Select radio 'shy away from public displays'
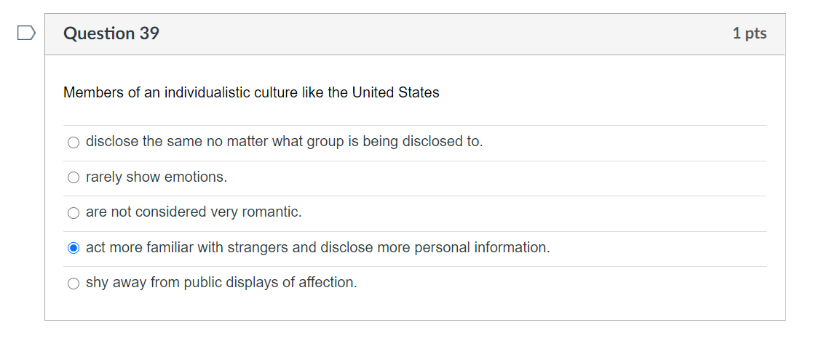816x341 pixels. (x=73, y=284)
